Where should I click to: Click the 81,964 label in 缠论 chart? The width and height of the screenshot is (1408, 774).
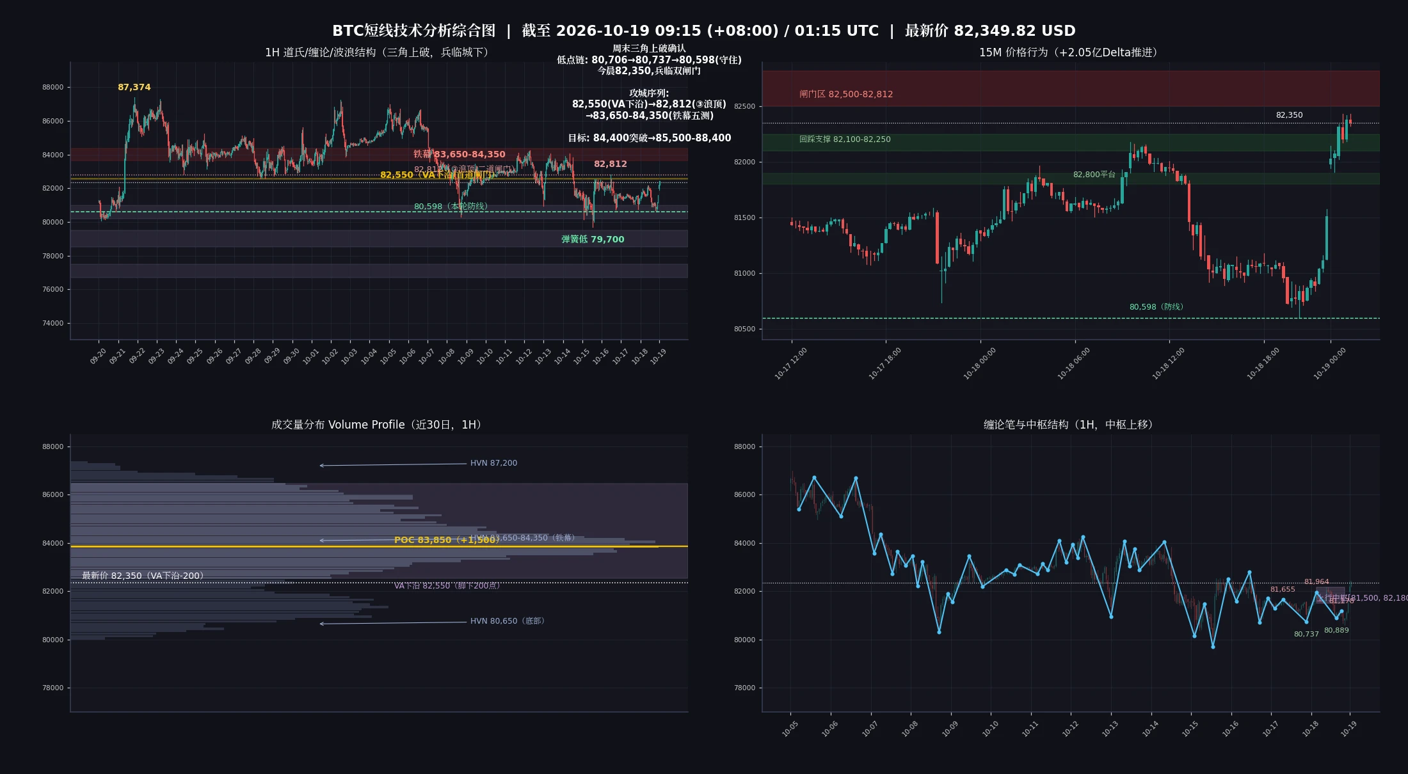pyautogui.click(x=1316, y=582)
